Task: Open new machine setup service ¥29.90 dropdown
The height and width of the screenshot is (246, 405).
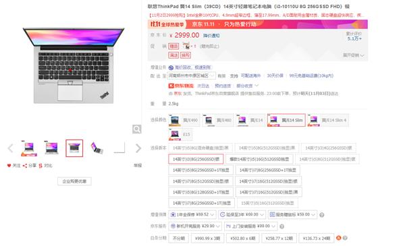Action: [x=195, y=226]
